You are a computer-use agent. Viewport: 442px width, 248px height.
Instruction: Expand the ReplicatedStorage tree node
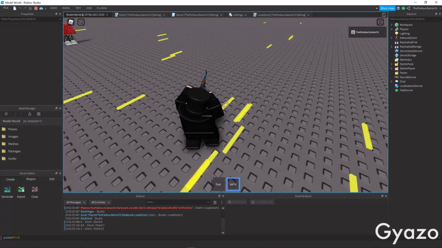pos(392,47)
